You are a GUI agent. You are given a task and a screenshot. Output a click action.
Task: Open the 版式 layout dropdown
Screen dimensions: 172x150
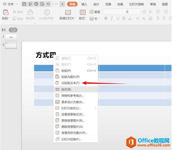coord(83,18)
